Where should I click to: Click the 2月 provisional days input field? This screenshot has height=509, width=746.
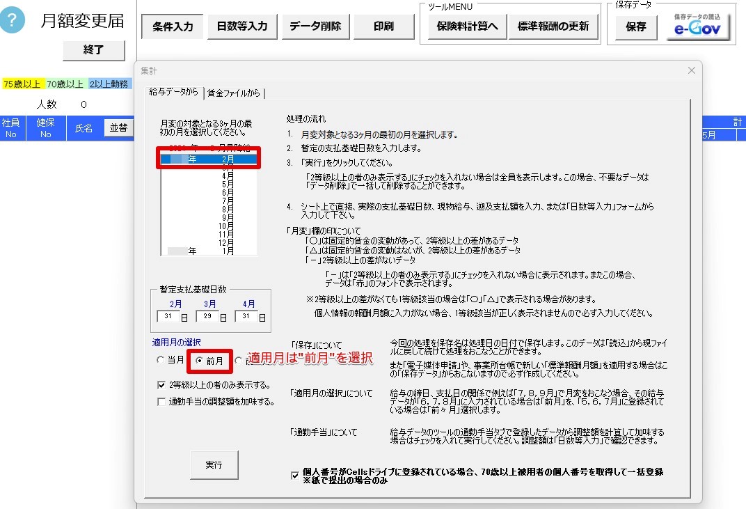pos(168,316)
